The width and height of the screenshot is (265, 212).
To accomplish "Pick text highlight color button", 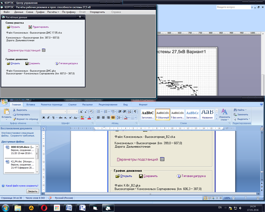I will point(82,117).
